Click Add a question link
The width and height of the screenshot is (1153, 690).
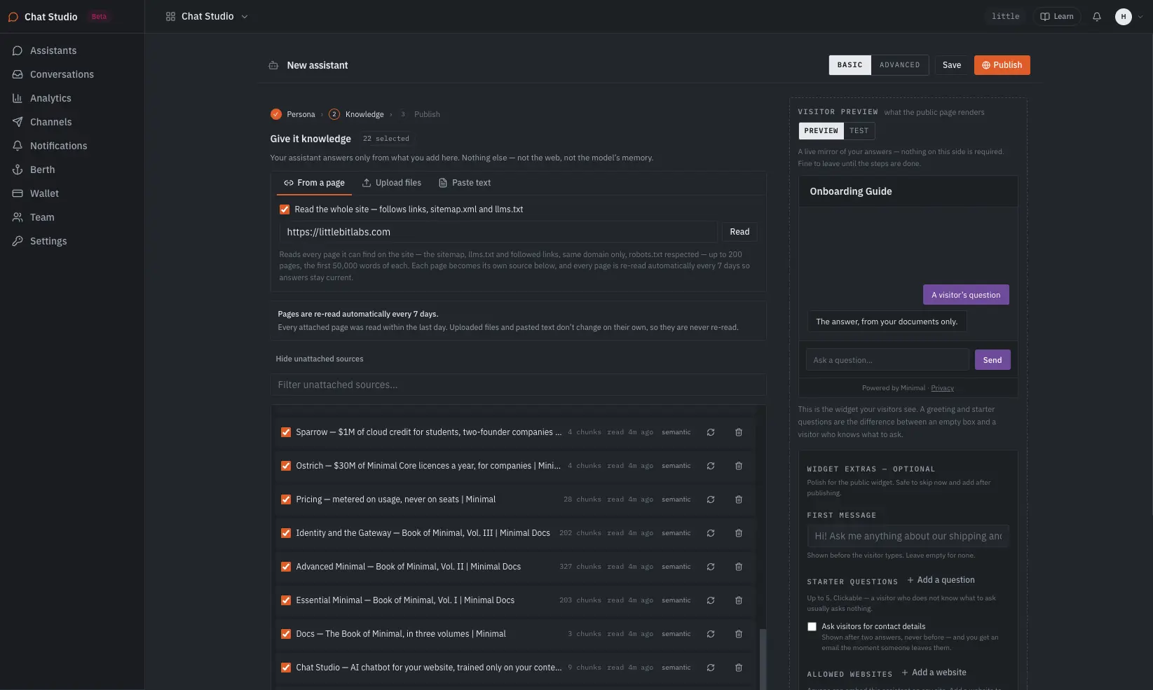tap(941, 580)
